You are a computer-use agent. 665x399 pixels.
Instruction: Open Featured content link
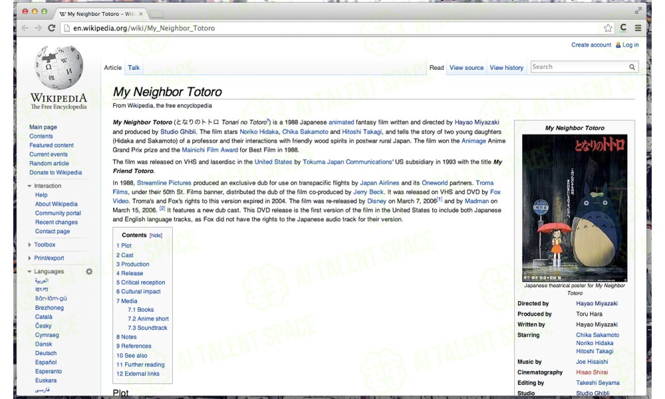pos(51,146)
